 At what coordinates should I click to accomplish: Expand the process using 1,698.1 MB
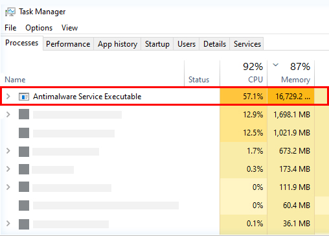point(8,114)
